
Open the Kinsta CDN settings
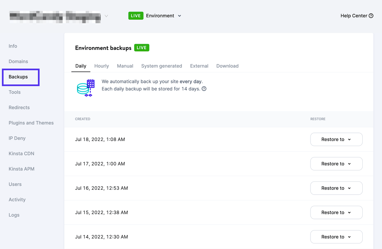(21, 153)
